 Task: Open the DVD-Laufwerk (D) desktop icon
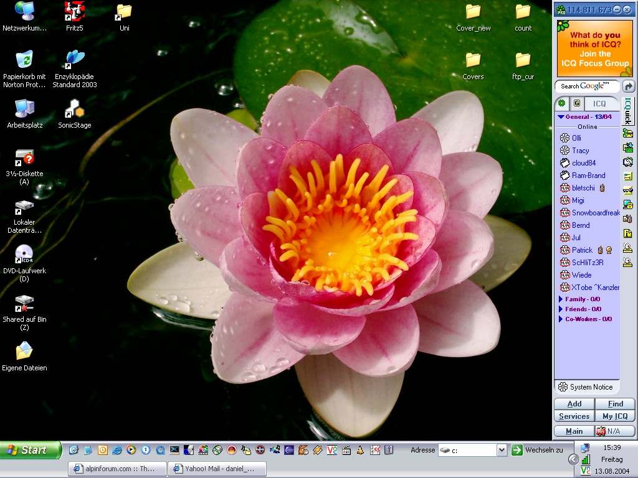point(24,255)
